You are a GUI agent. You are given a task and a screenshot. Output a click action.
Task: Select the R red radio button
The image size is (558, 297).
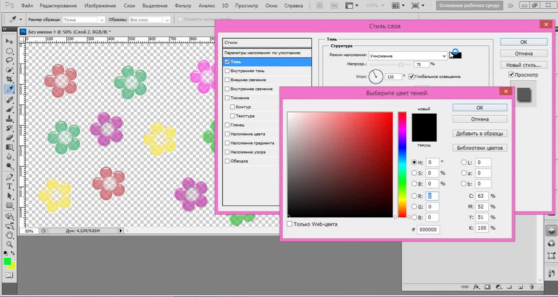pyautogui.click(x=414, y=196)
